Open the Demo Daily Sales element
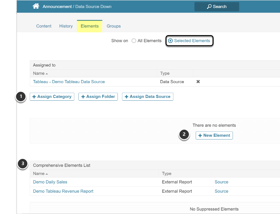 point(50,182)
